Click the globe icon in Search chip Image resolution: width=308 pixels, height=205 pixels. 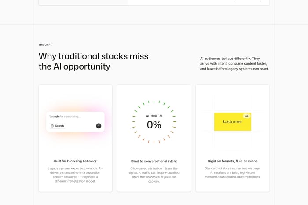click(52, 126)
